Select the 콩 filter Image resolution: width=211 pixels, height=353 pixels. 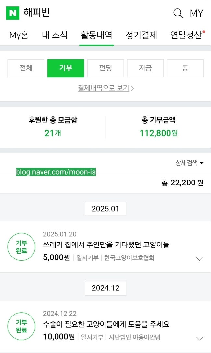click(185, 68)
